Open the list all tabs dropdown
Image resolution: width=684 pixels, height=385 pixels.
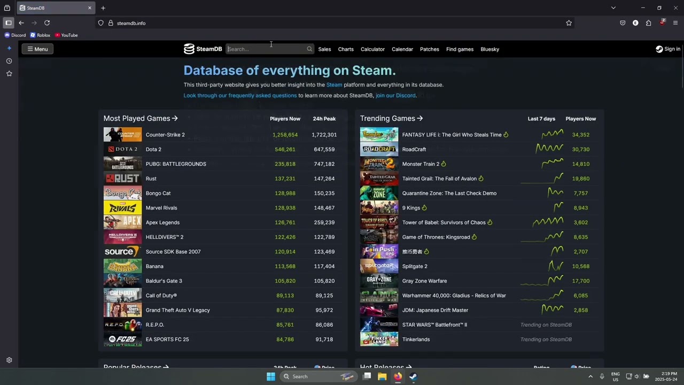[613, 8]
